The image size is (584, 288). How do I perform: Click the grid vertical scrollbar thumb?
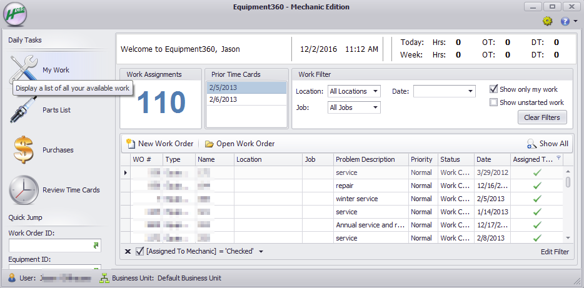pyautogui.click(x=568, y=182)
